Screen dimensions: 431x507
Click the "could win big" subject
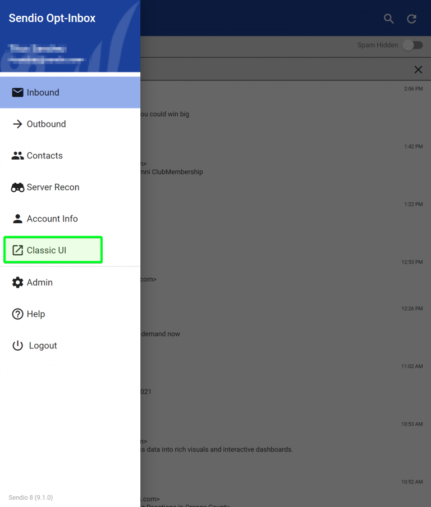[165, 114]
